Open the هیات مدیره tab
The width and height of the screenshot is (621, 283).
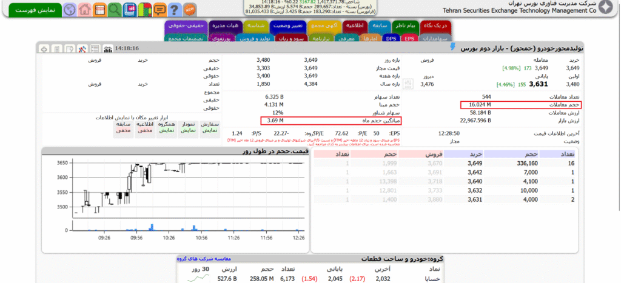(225, 26)
